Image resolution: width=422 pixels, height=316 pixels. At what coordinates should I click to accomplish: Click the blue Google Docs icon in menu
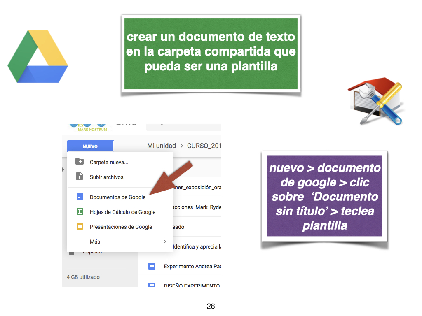(80, 197)
